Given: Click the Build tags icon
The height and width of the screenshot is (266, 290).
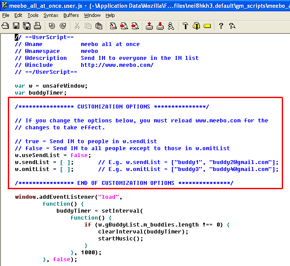Looking at the screenshot, I should (196, 26).
